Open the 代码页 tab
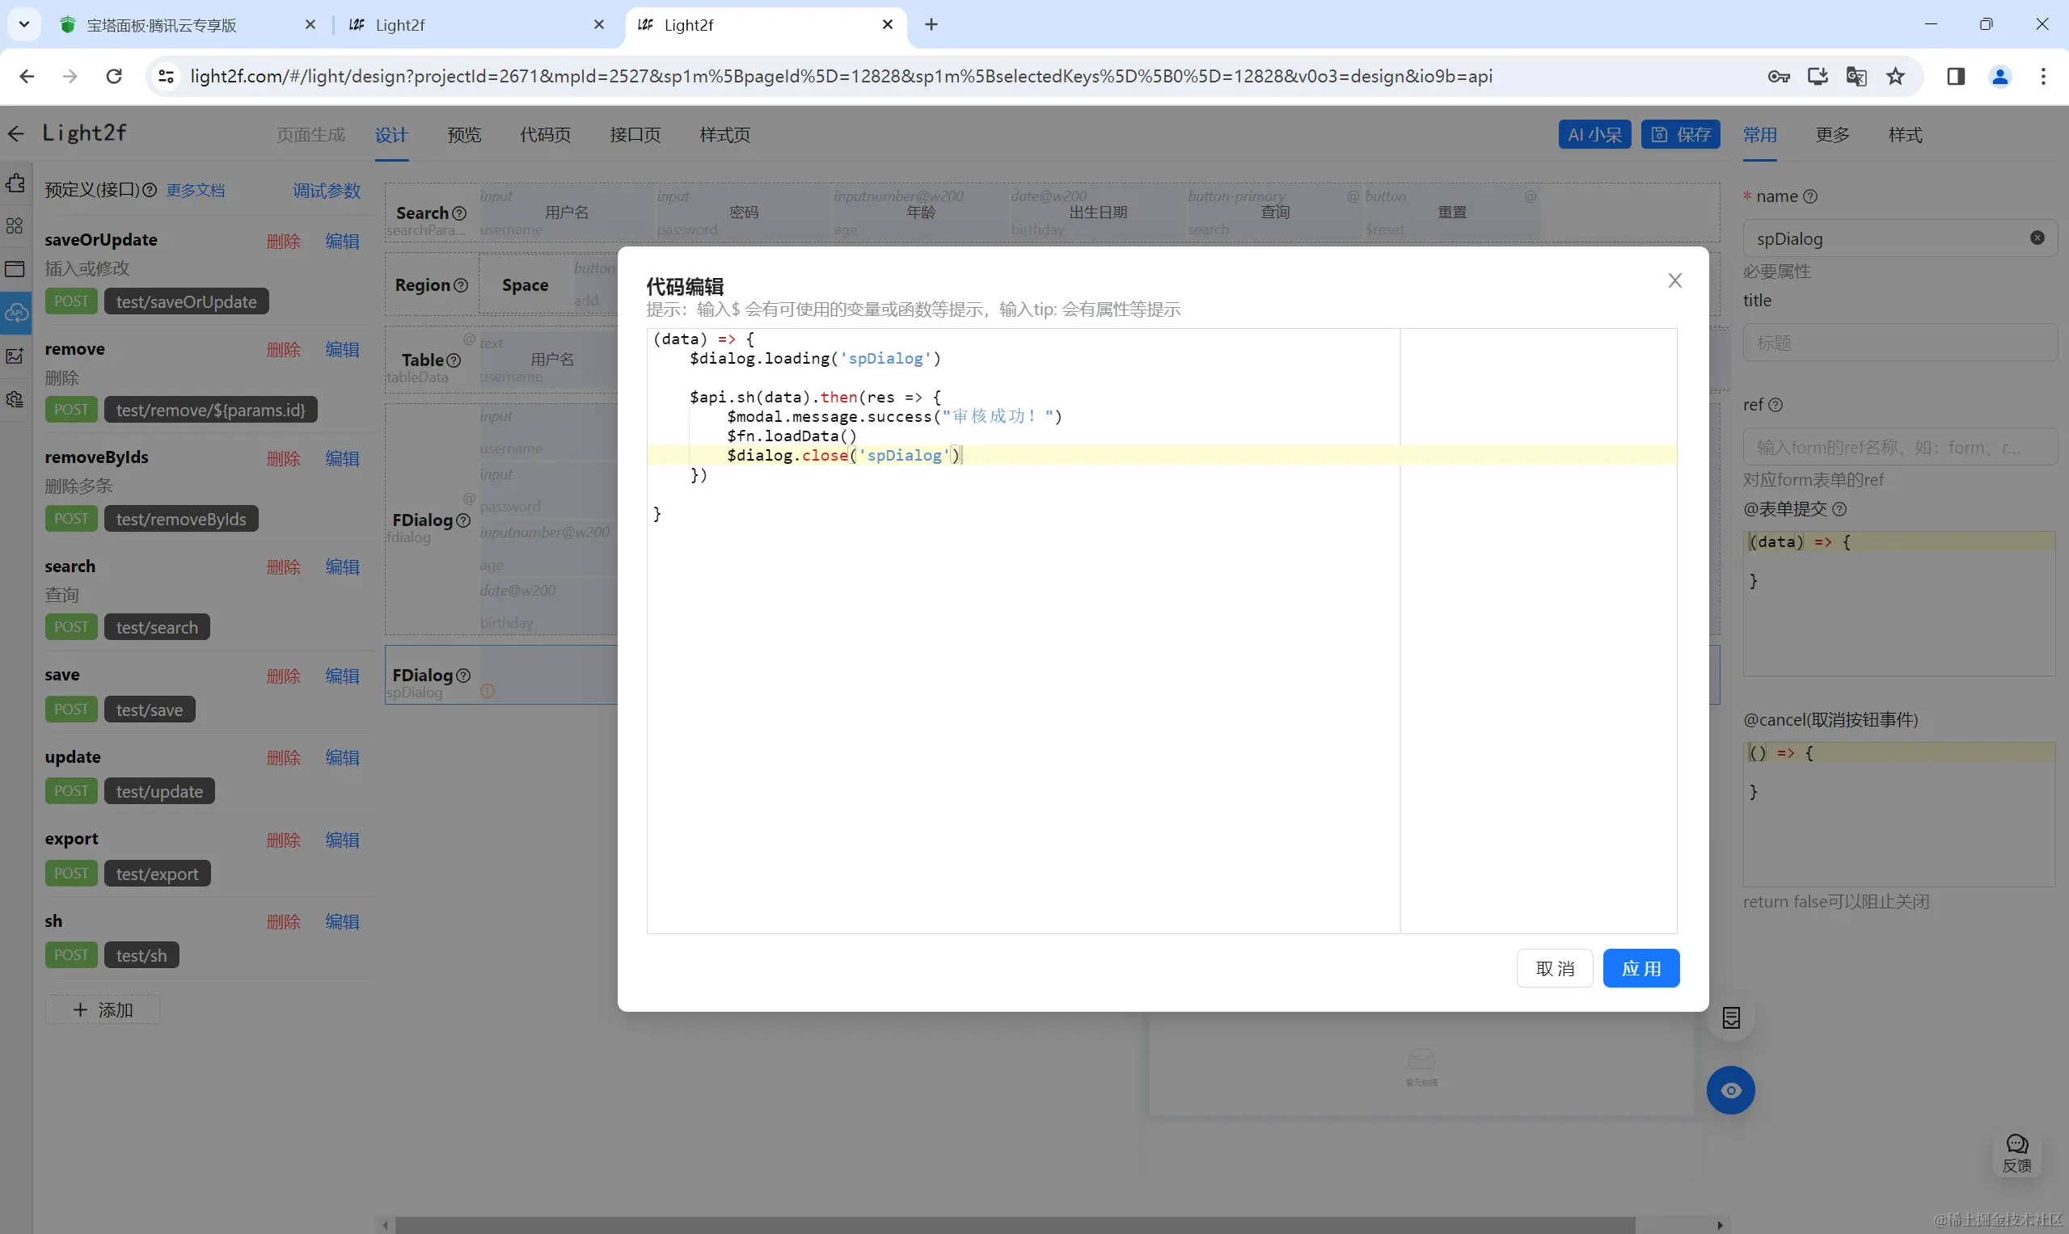 [x=545, y=135]
